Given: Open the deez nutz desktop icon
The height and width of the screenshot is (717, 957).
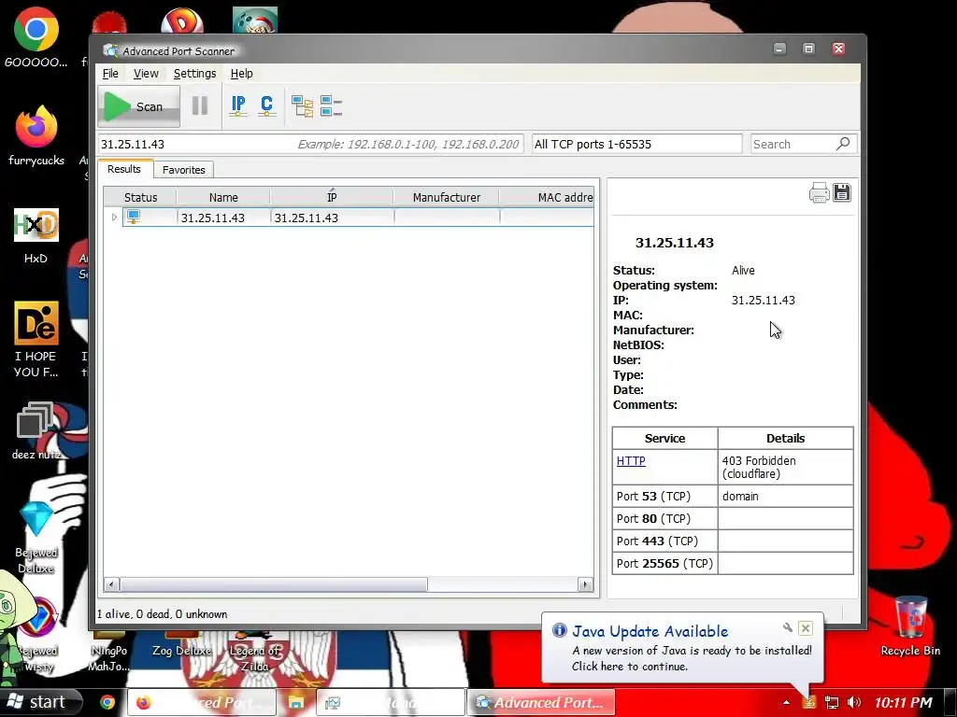Looking at the screenshot, I should (x=36, y=430).
